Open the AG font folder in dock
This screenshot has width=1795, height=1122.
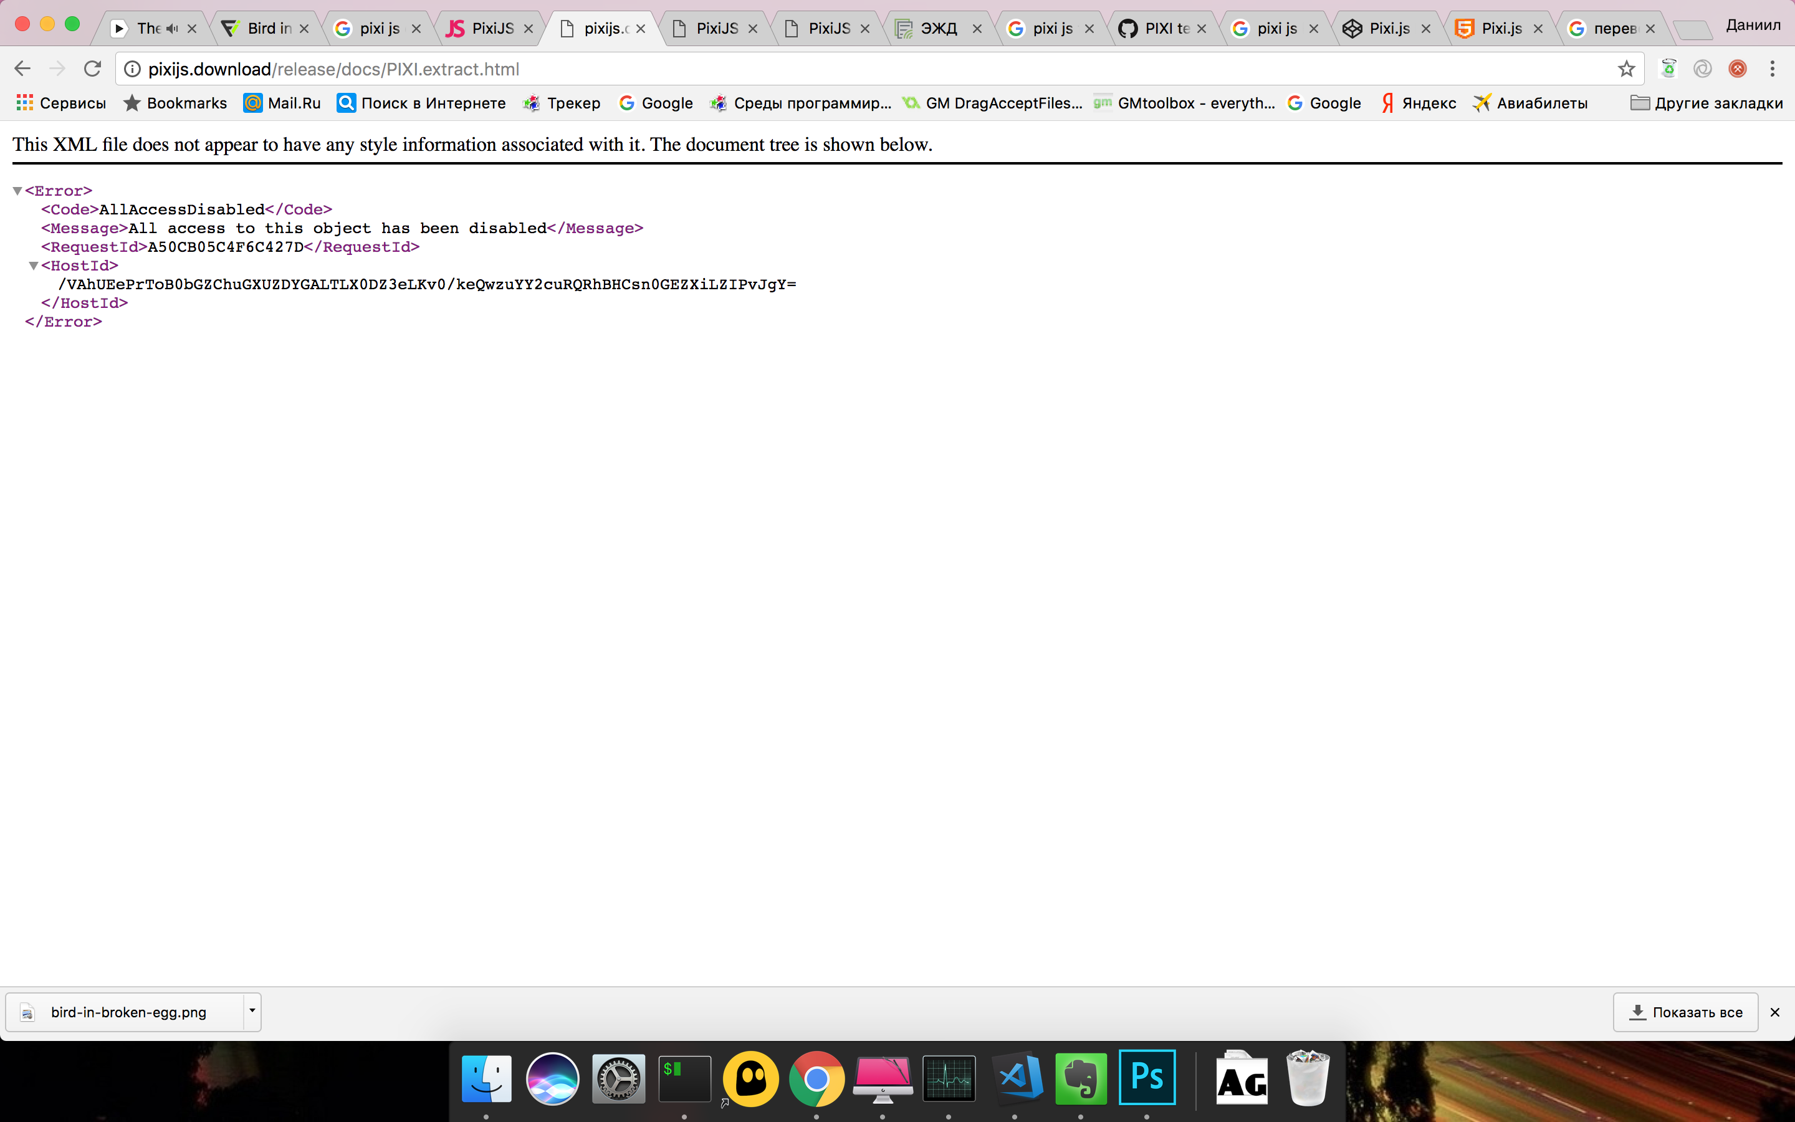click(x=1242, y=1078)
